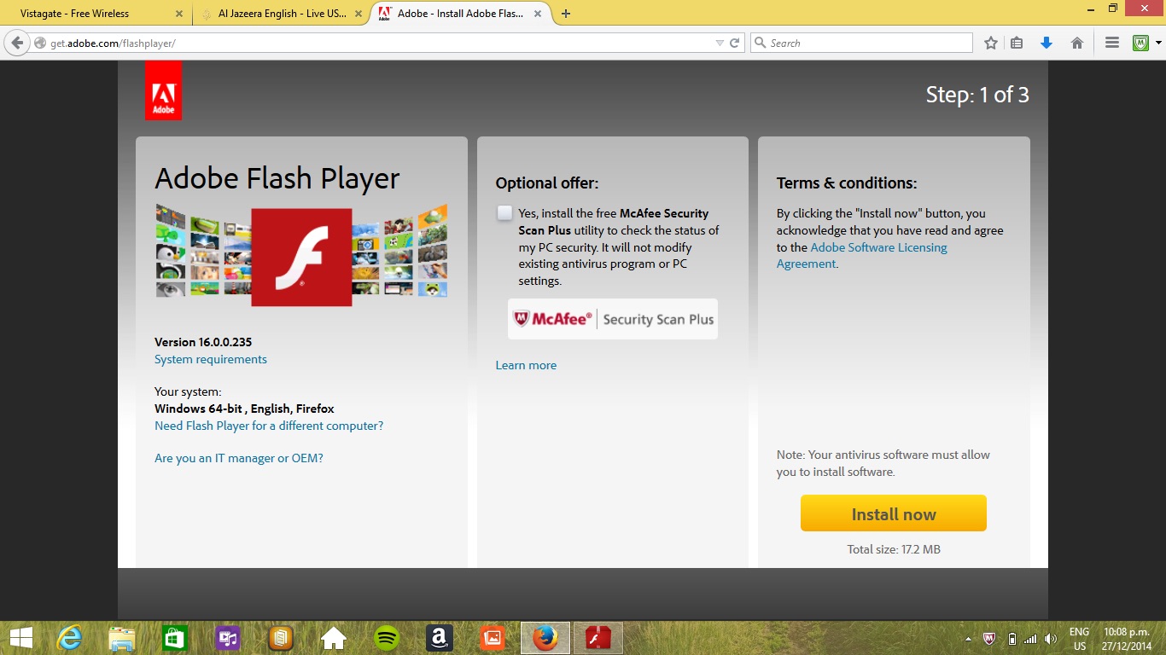Click the System requirements link

pyautogui.click(x=211, y=359)
